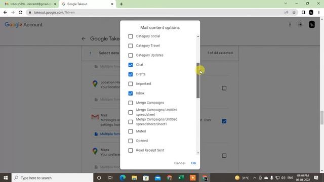
Task: Click Cancel in Mail content options
Action: 180,163
